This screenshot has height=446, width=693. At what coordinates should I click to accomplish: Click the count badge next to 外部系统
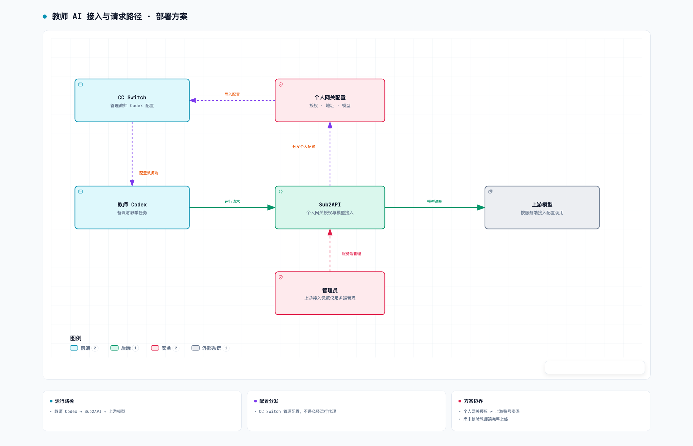[x=226, y=348]
